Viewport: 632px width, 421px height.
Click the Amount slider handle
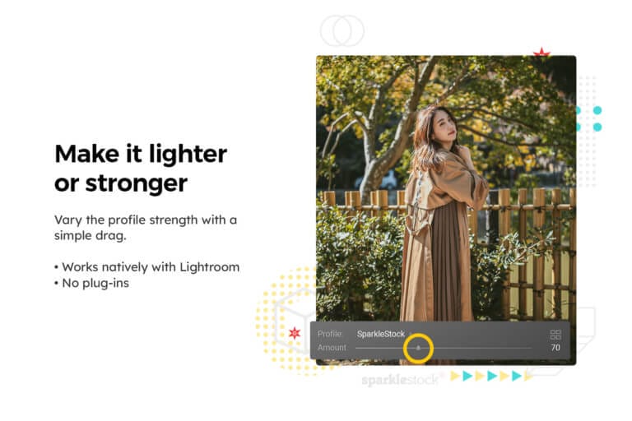pyautogui.click(x=418, y=347)
